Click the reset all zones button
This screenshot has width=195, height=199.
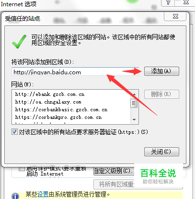(x=114, y=184)
